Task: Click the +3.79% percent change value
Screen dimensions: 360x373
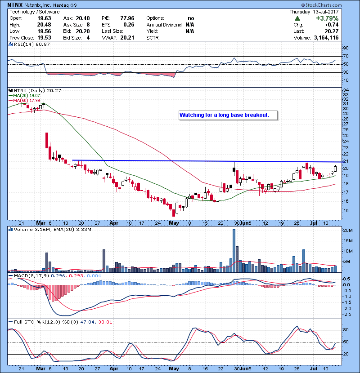Action: click(327, 18)
